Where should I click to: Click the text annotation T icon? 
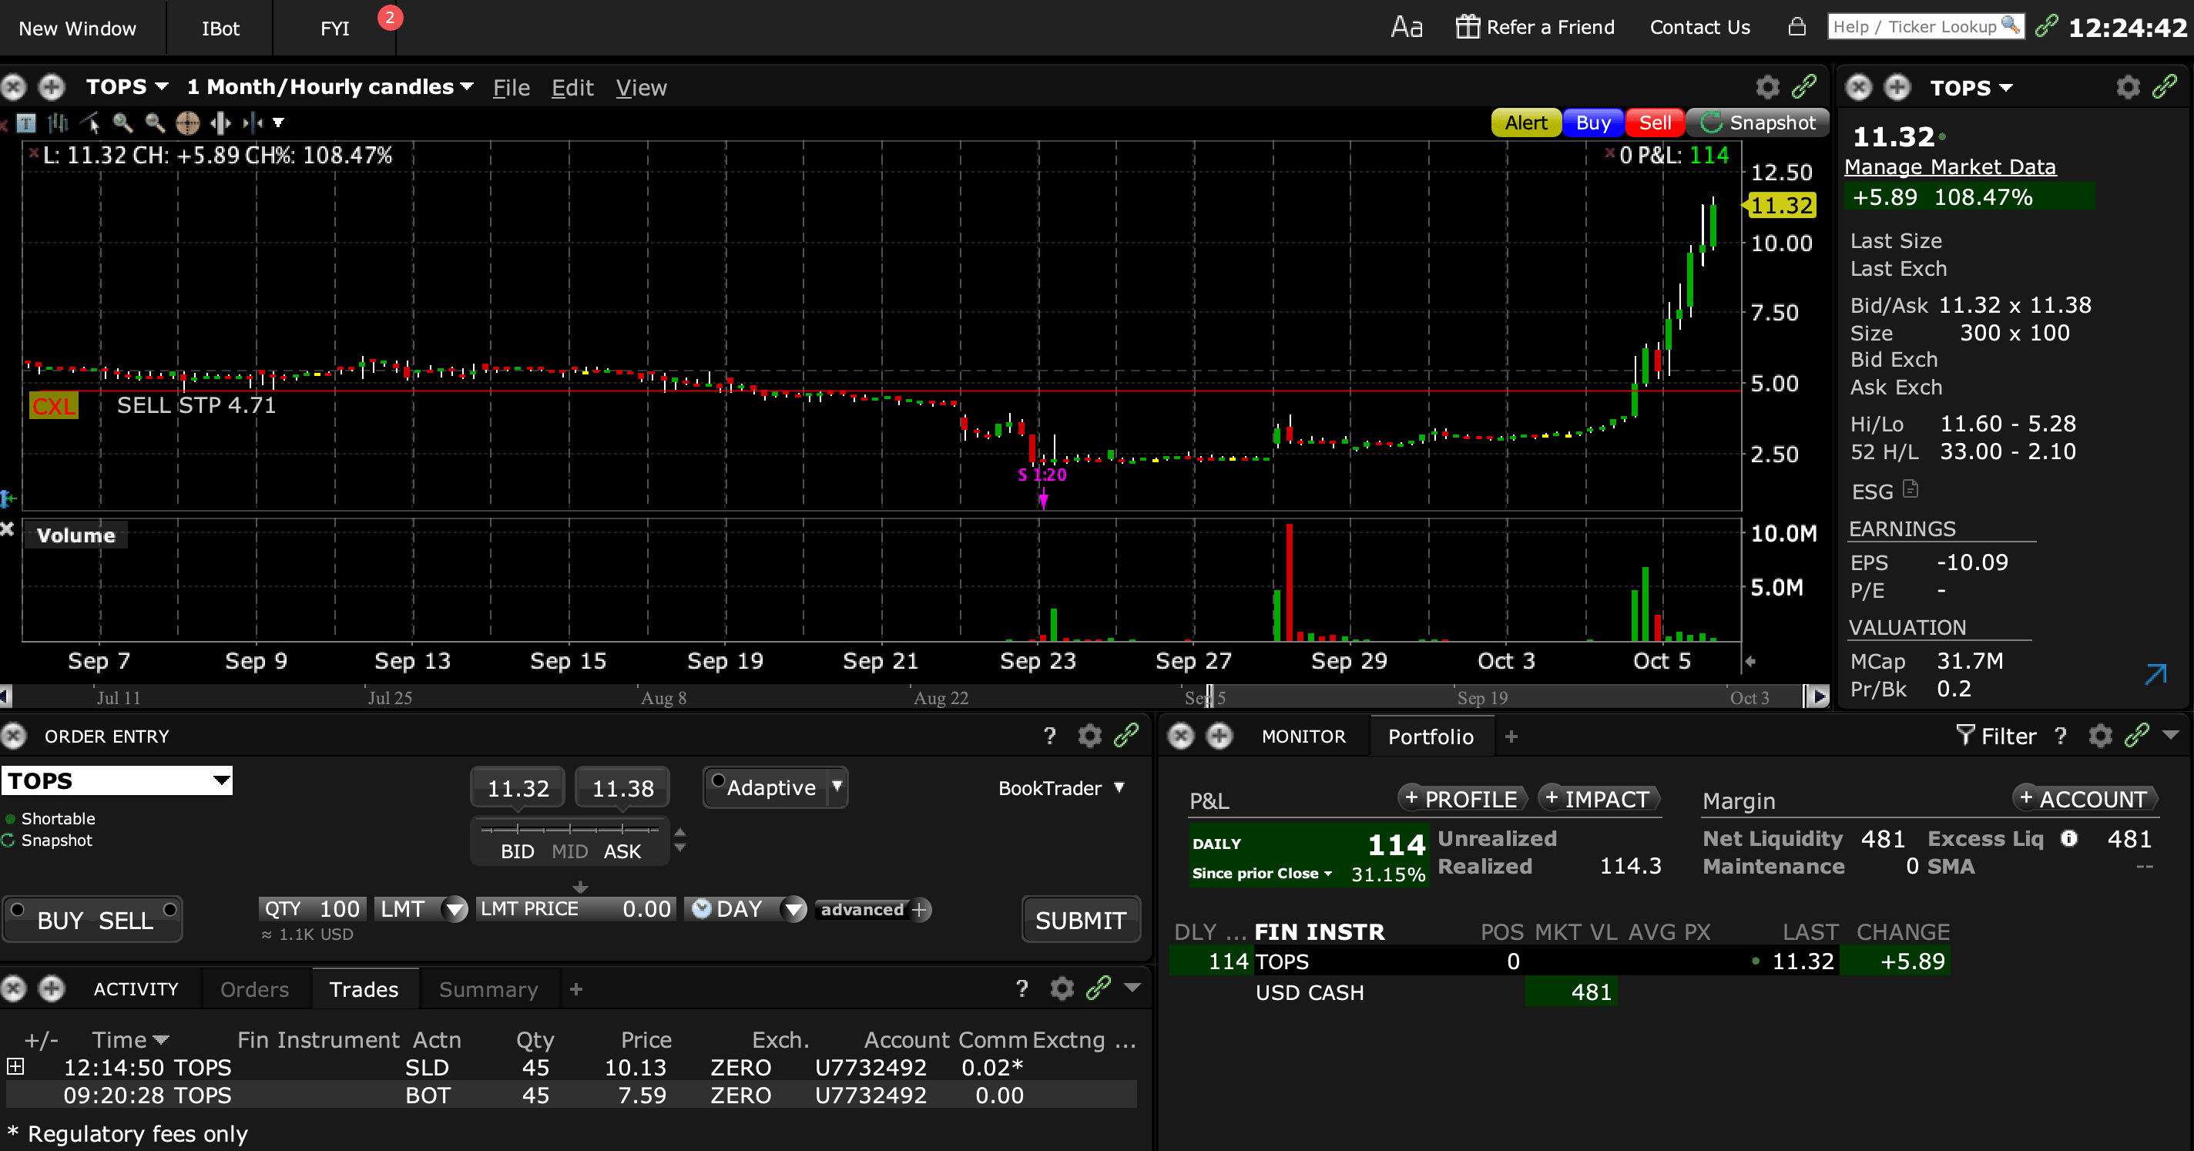26,123
